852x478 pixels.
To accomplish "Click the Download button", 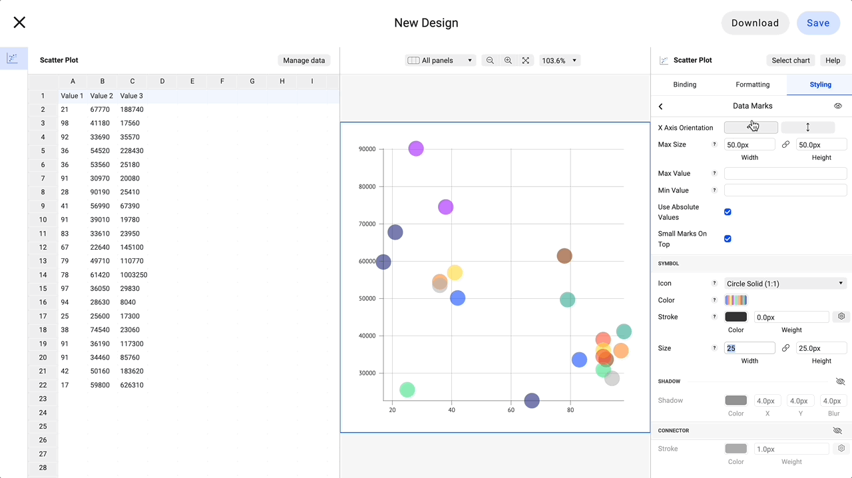I will (755, 22).
